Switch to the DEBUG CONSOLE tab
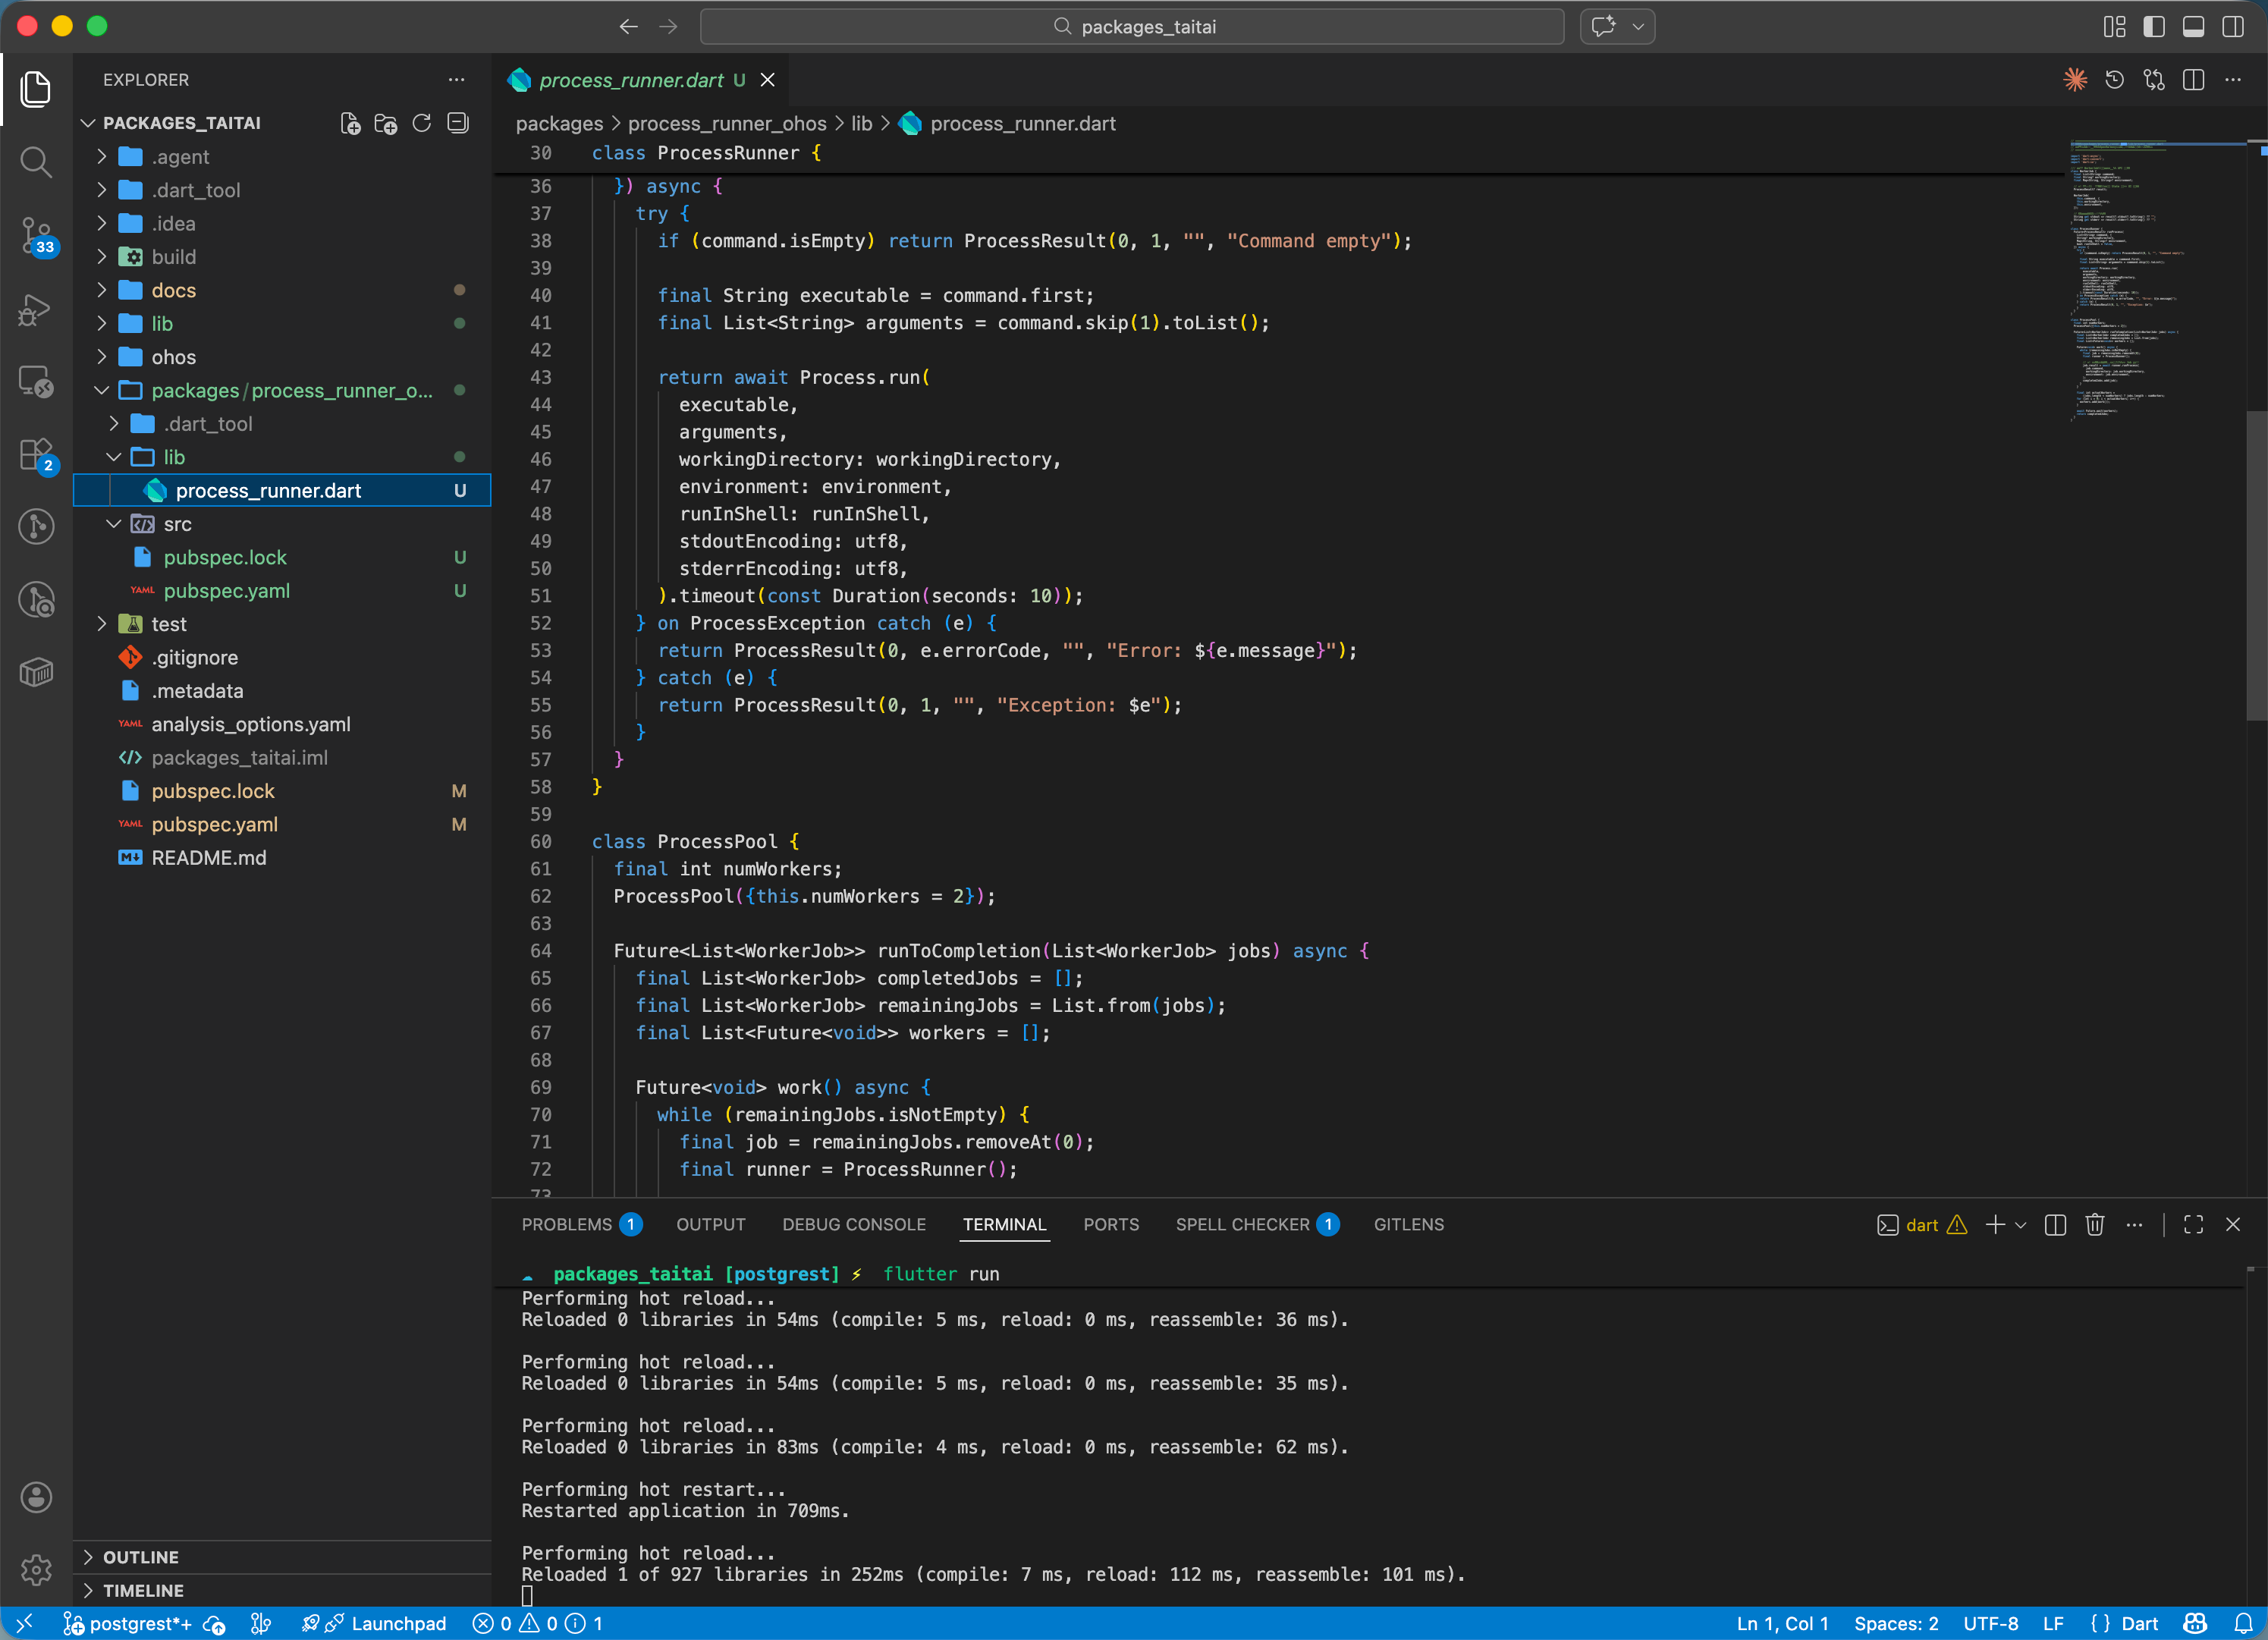2268x1640 pixels. [x=853, y=1225]
